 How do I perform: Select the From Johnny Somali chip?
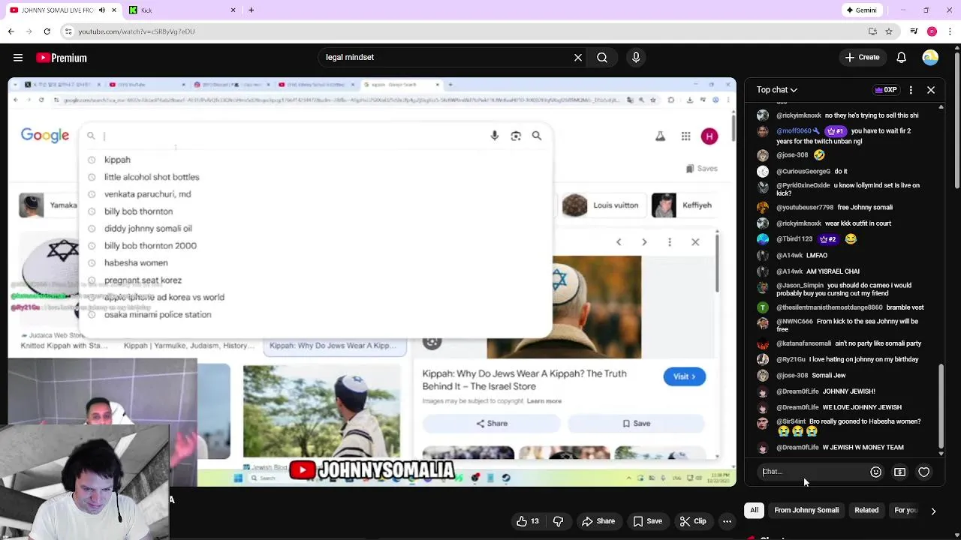click(806, 511)
